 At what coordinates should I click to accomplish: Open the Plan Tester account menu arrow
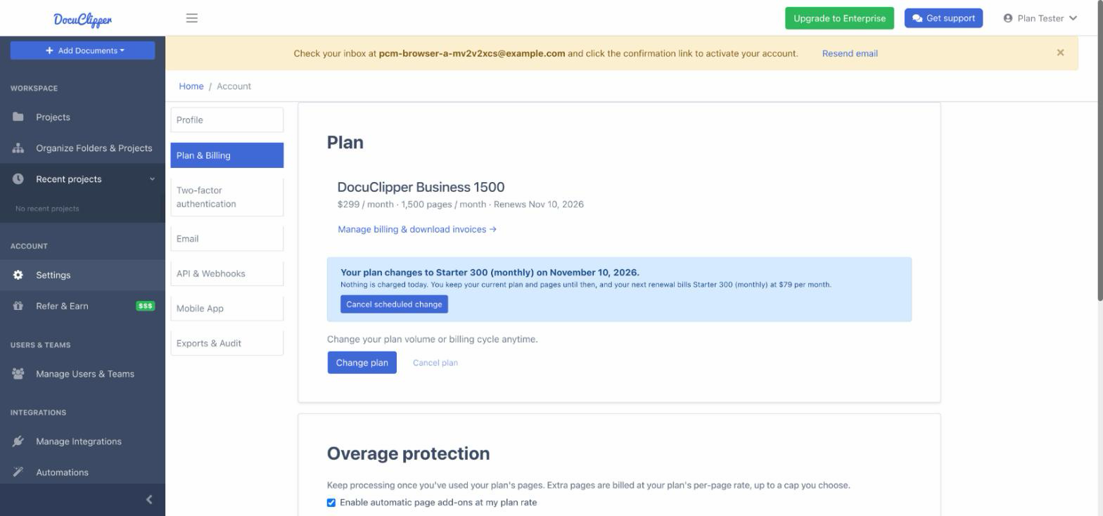[1073, 18]
